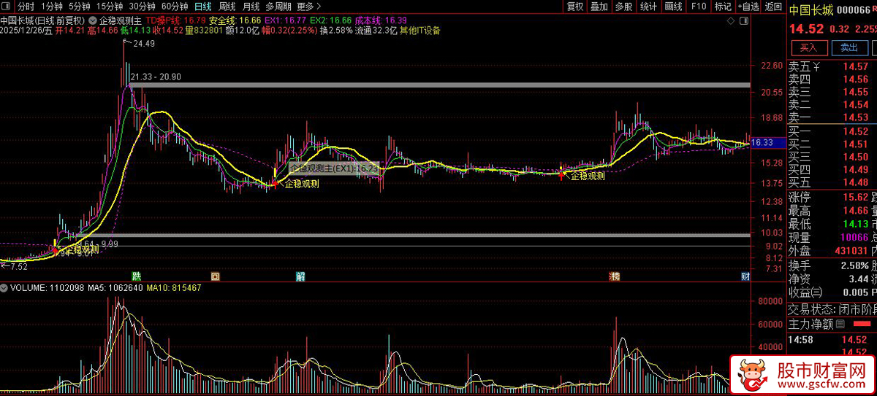Viewport: 877px width, 396px height.
Task: Click the MA10: 815467 volume label
Action: point(174,288)
